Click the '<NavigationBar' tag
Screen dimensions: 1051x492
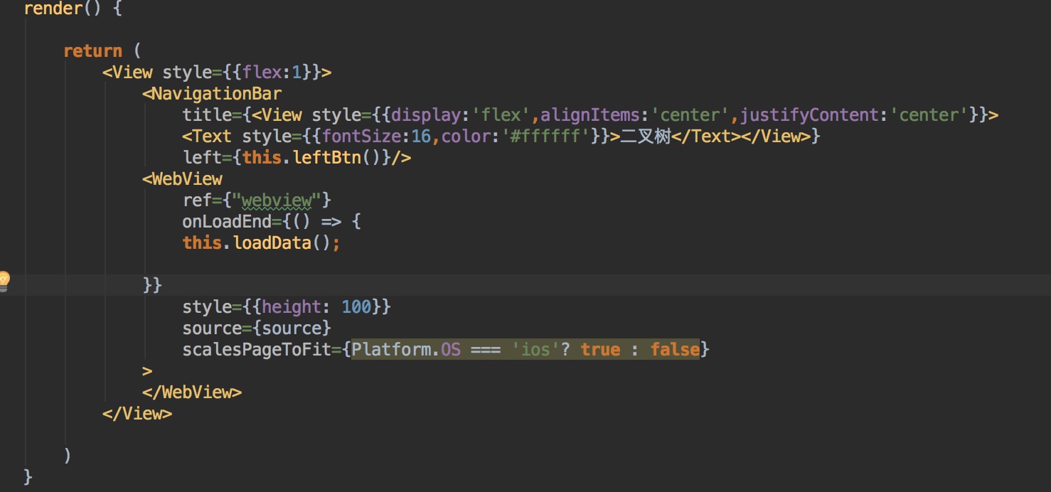pos(212,94)
